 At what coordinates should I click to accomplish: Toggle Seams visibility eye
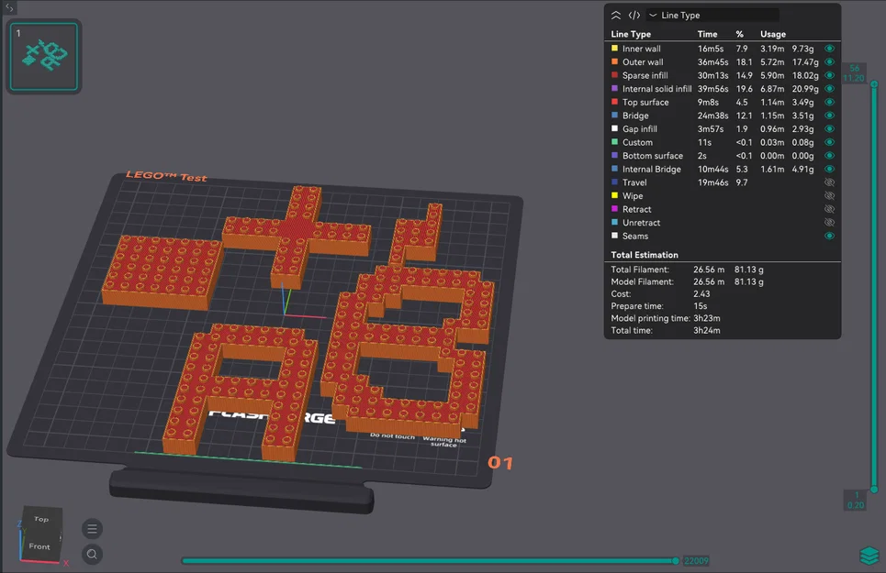click(829, 236)
